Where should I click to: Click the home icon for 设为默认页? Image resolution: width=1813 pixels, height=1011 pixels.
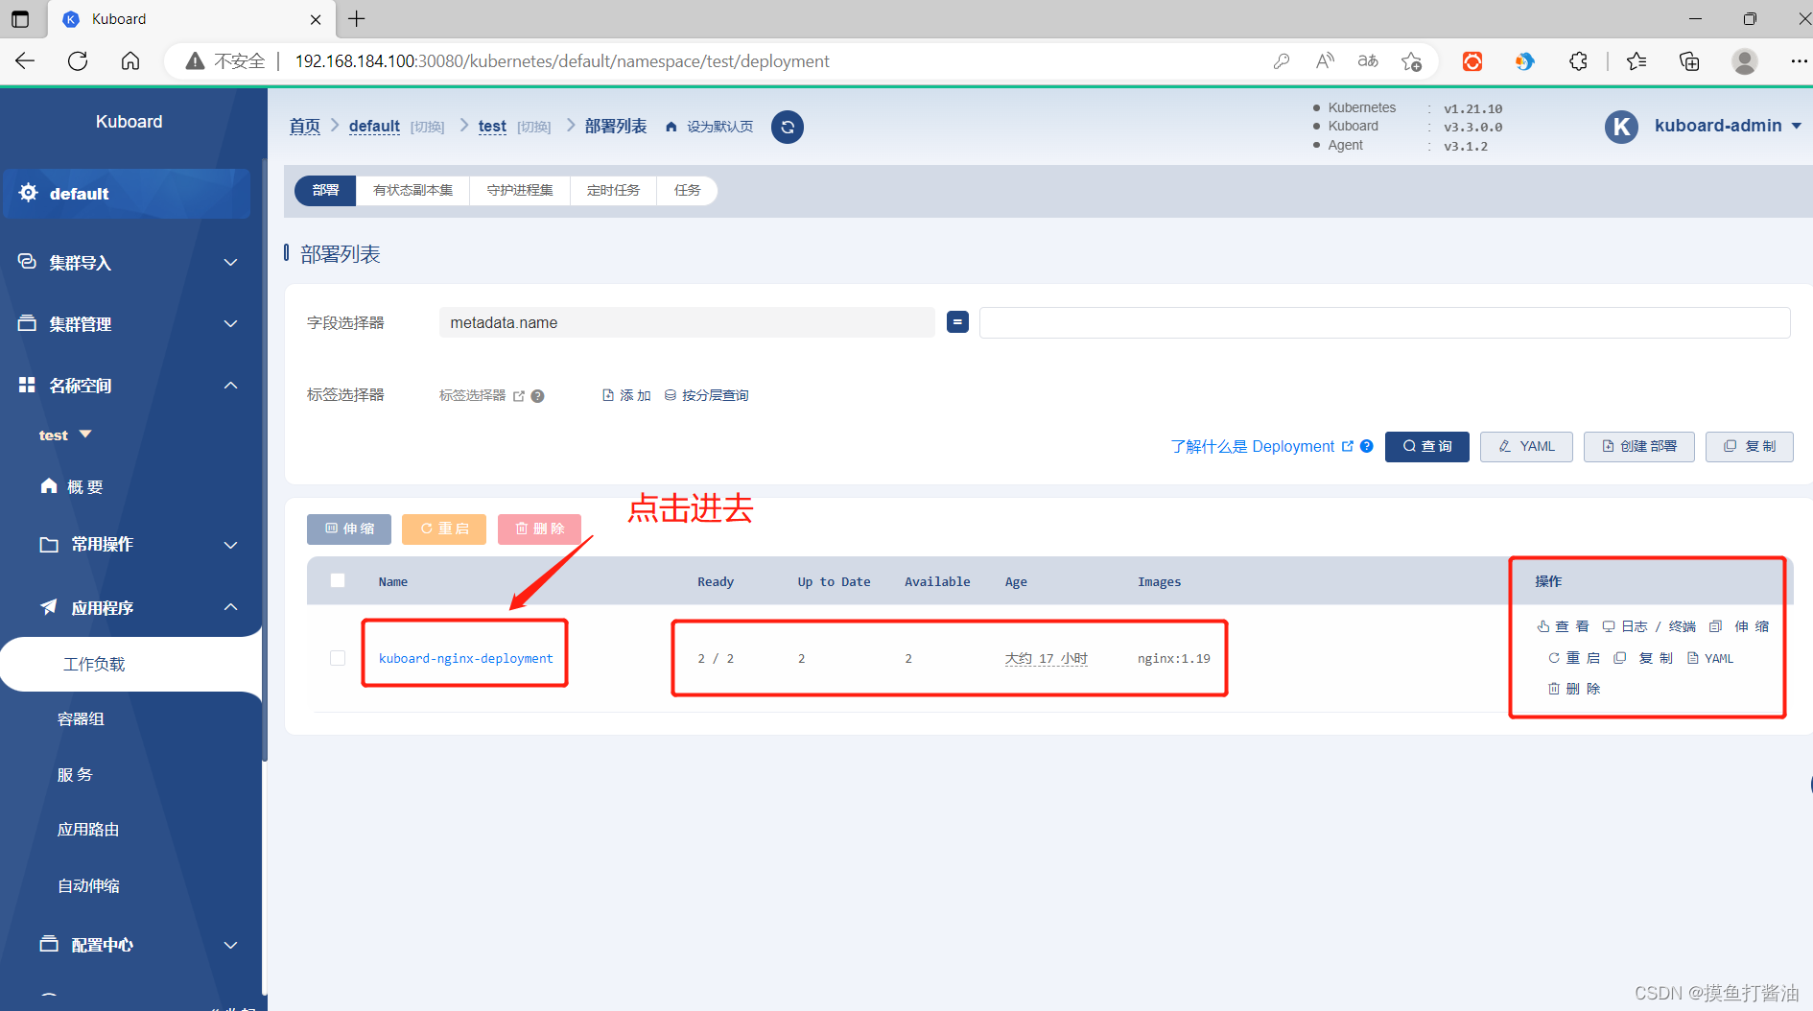tap(671, 127)
